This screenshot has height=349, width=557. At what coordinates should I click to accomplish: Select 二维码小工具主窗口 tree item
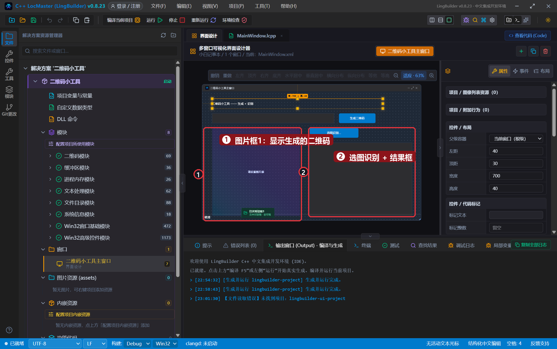(109, 264)
